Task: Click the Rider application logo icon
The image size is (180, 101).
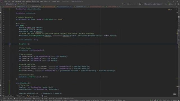Action: coord(1,1)
